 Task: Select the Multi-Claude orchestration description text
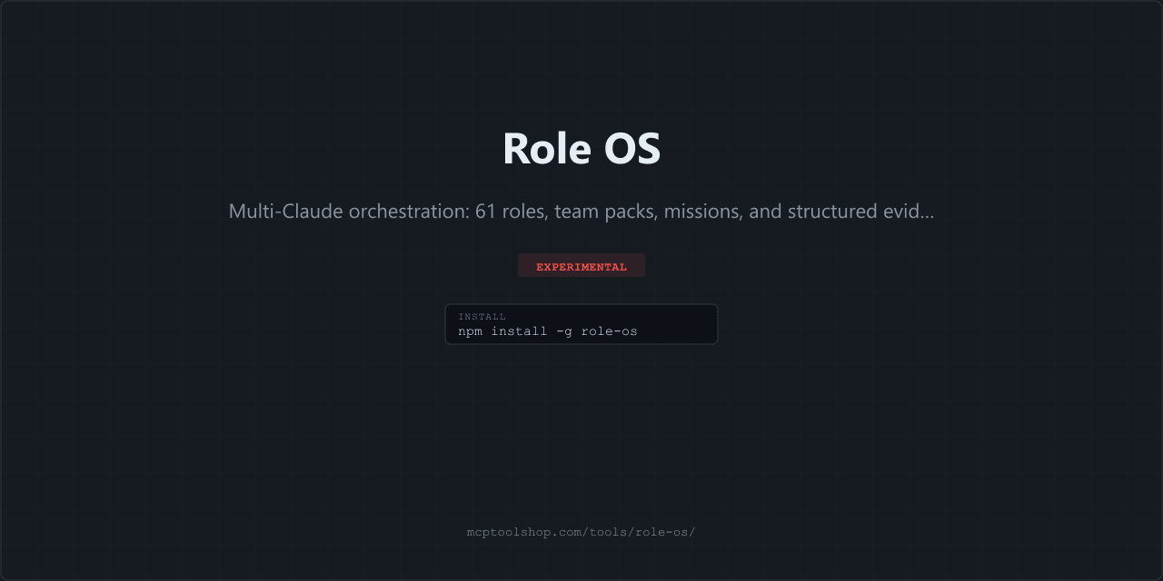pos(581,212)
